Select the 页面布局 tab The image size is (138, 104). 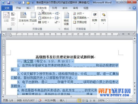(x=42, y=8)
